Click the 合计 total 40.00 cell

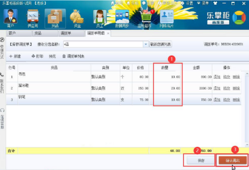point(165,151)
